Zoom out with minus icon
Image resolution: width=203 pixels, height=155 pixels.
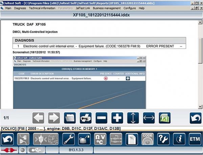(x=101, y=118)
